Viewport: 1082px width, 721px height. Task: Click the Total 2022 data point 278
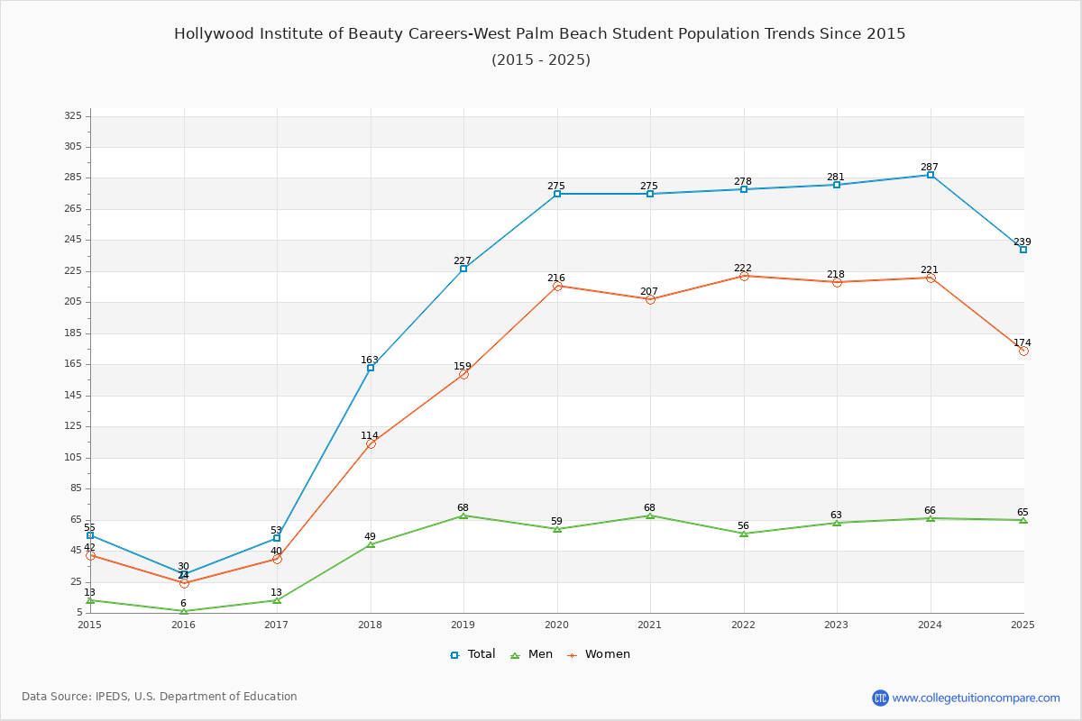tap(744, 189)
